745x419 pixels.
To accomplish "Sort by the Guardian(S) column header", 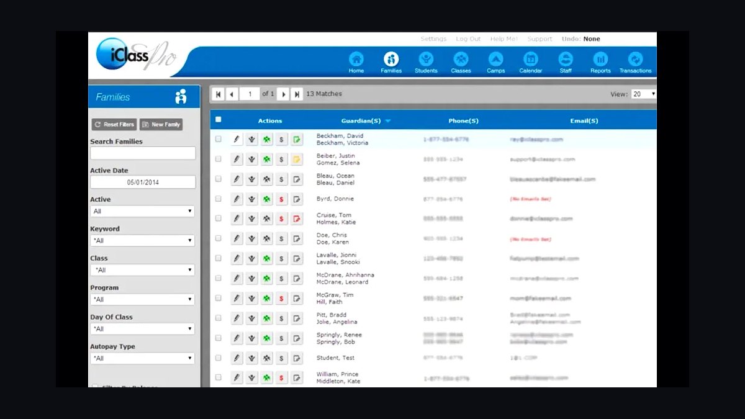I will click(361, 121).
